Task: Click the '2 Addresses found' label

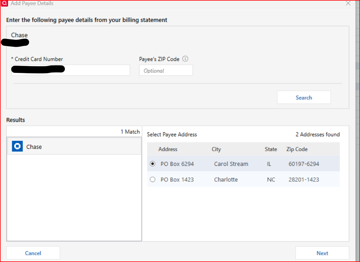Action: [318, 134]
